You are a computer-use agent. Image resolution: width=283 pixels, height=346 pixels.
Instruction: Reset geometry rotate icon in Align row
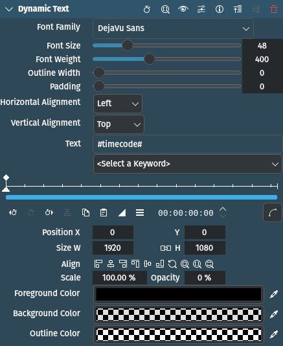pyautogui.click(x=172, y=264)
